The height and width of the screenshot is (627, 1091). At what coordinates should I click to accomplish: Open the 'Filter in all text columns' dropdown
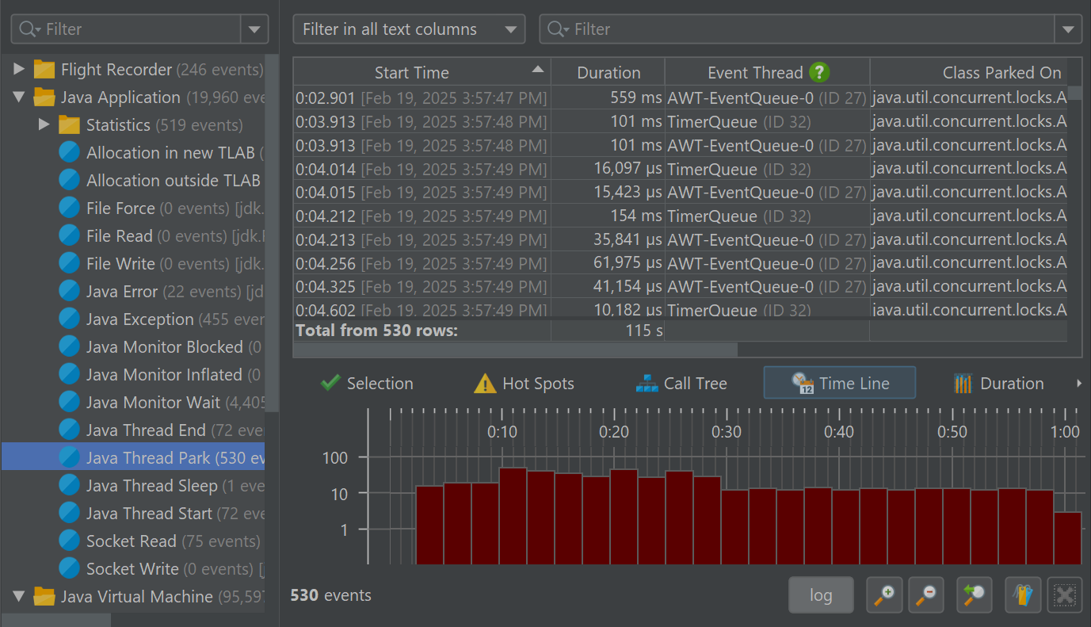point(409,29)
